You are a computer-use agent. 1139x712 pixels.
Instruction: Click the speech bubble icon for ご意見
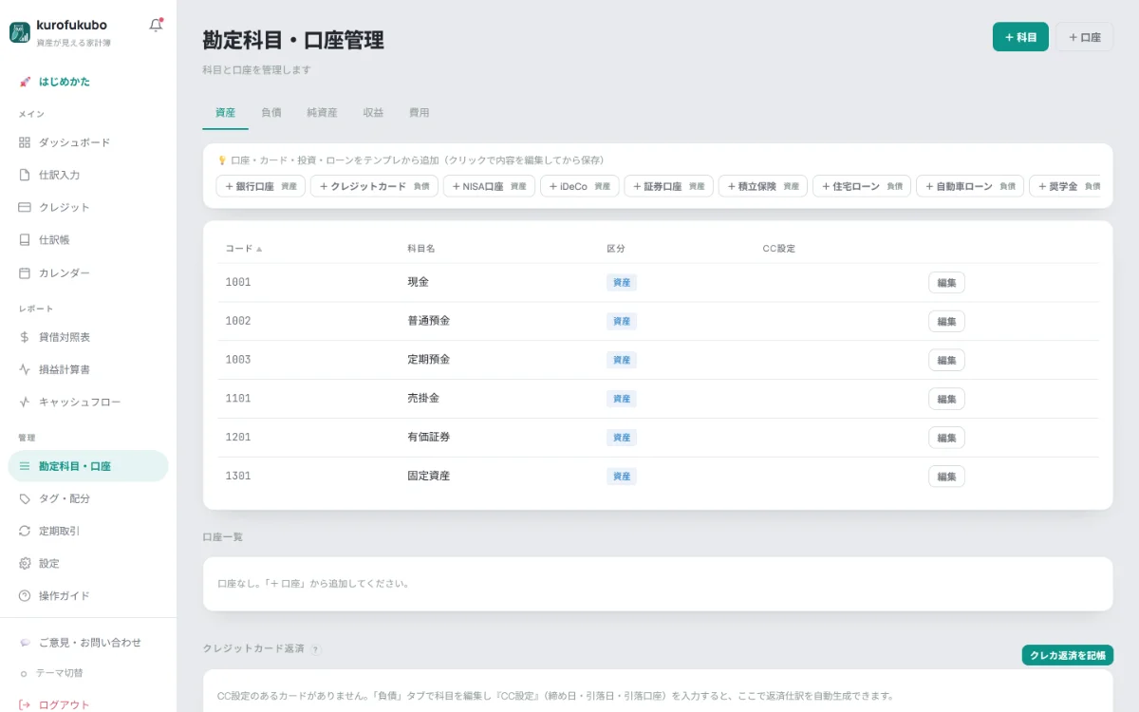[25, 643]
